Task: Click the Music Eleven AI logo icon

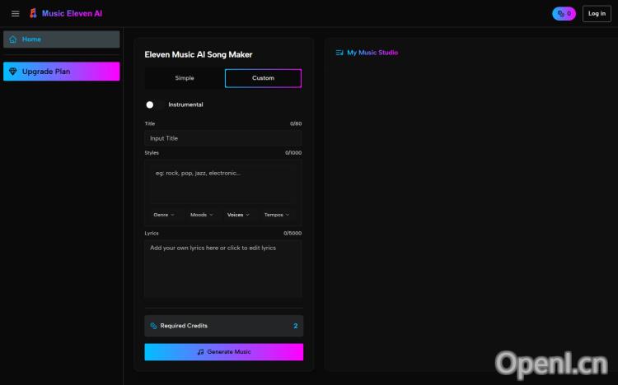Action: point(34,13)
